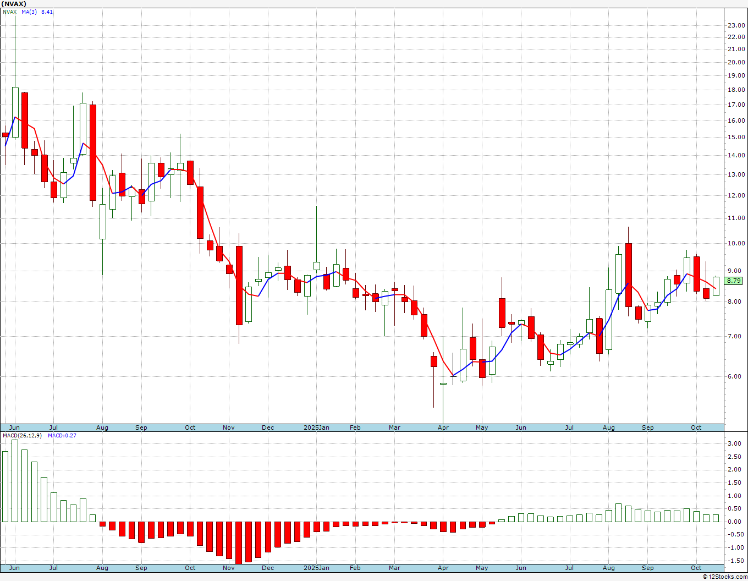Select the "8.41" moving average value
The height and width of the screenshot is (581, 748).
coord(47,12)
